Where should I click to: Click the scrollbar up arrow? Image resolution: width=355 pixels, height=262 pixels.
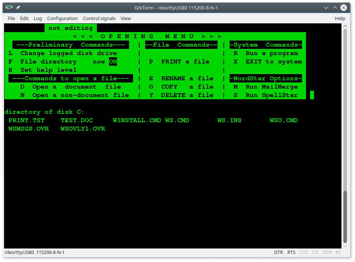345,26
